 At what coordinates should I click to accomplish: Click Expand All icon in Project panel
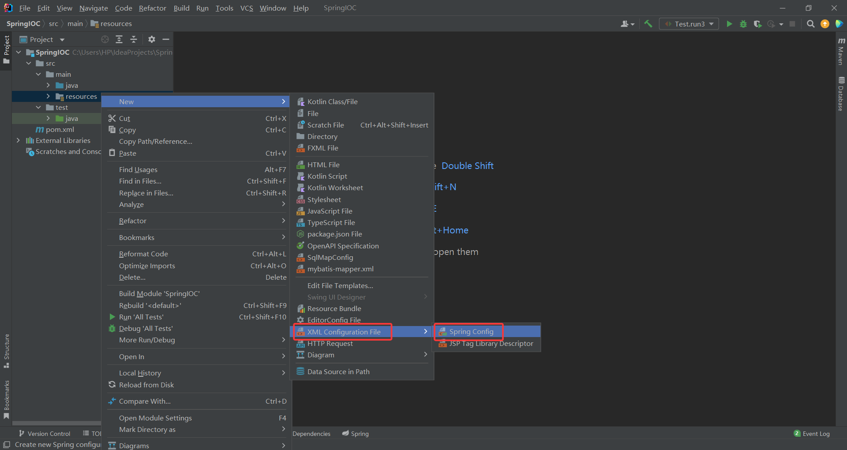point(119,39)
